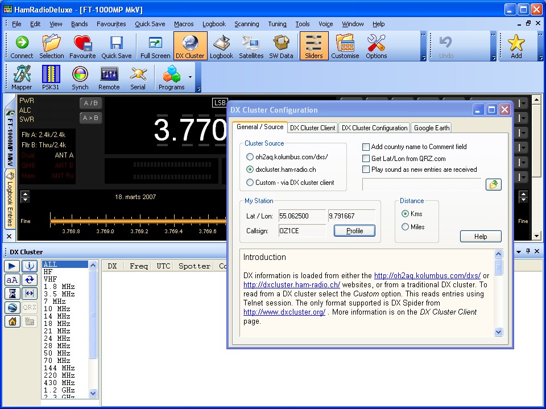Select Custom via DX cluster client option
The width and height of the screenshot is (546, 409).
[250, 182]
